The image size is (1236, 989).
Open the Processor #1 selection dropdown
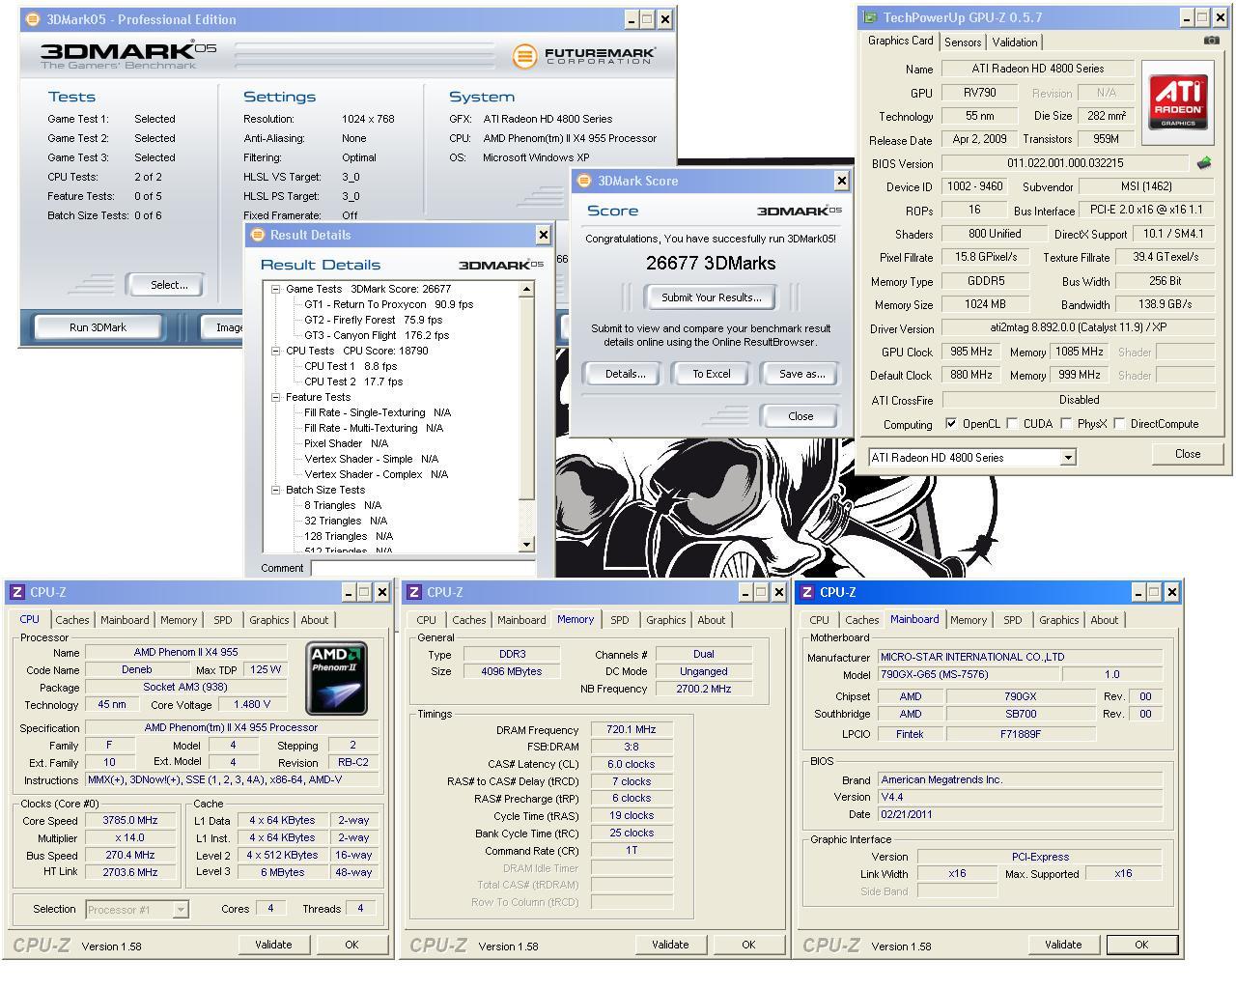pos(180,909)
